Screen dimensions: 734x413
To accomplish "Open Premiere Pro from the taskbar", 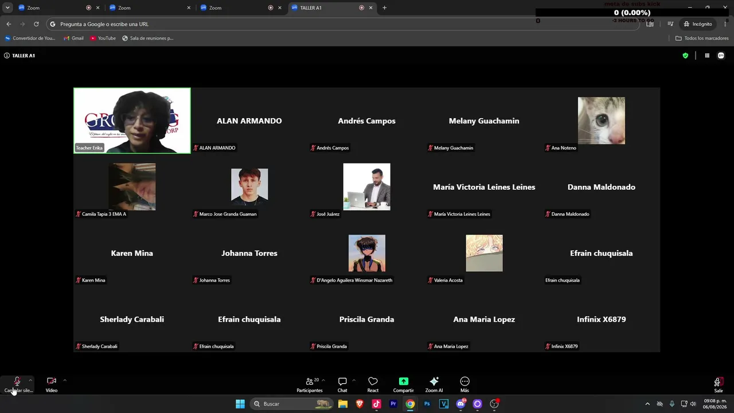I will [x=393, y=404].
